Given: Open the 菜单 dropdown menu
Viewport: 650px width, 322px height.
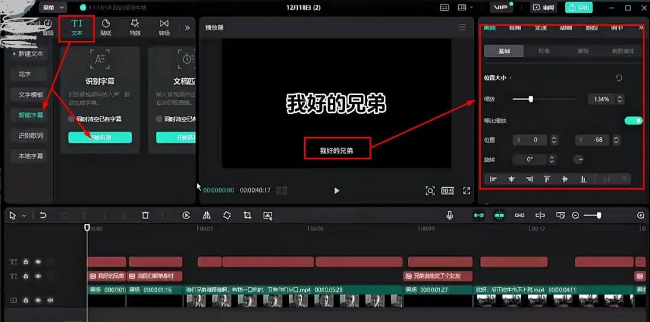Looking at the screenshot, I should 54,8.
